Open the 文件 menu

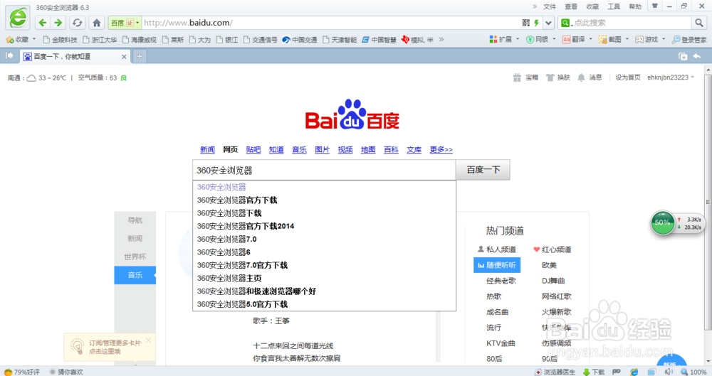[x=550, y=7]
